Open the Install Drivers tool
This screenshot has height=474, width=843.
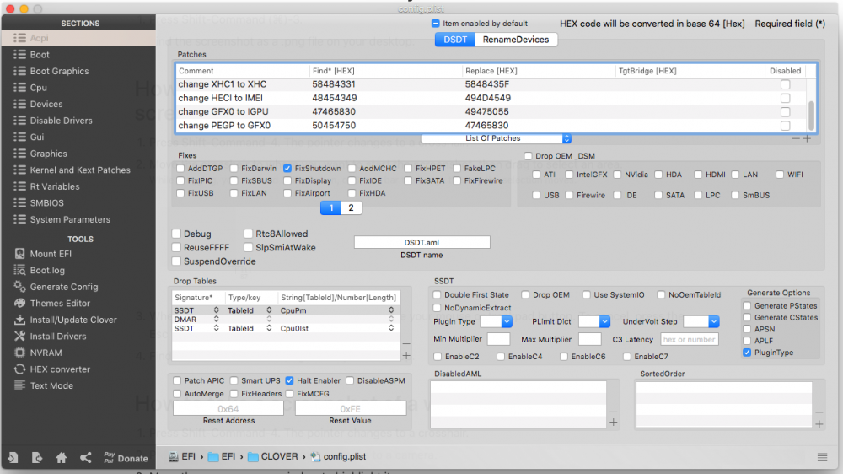point(57,337)
